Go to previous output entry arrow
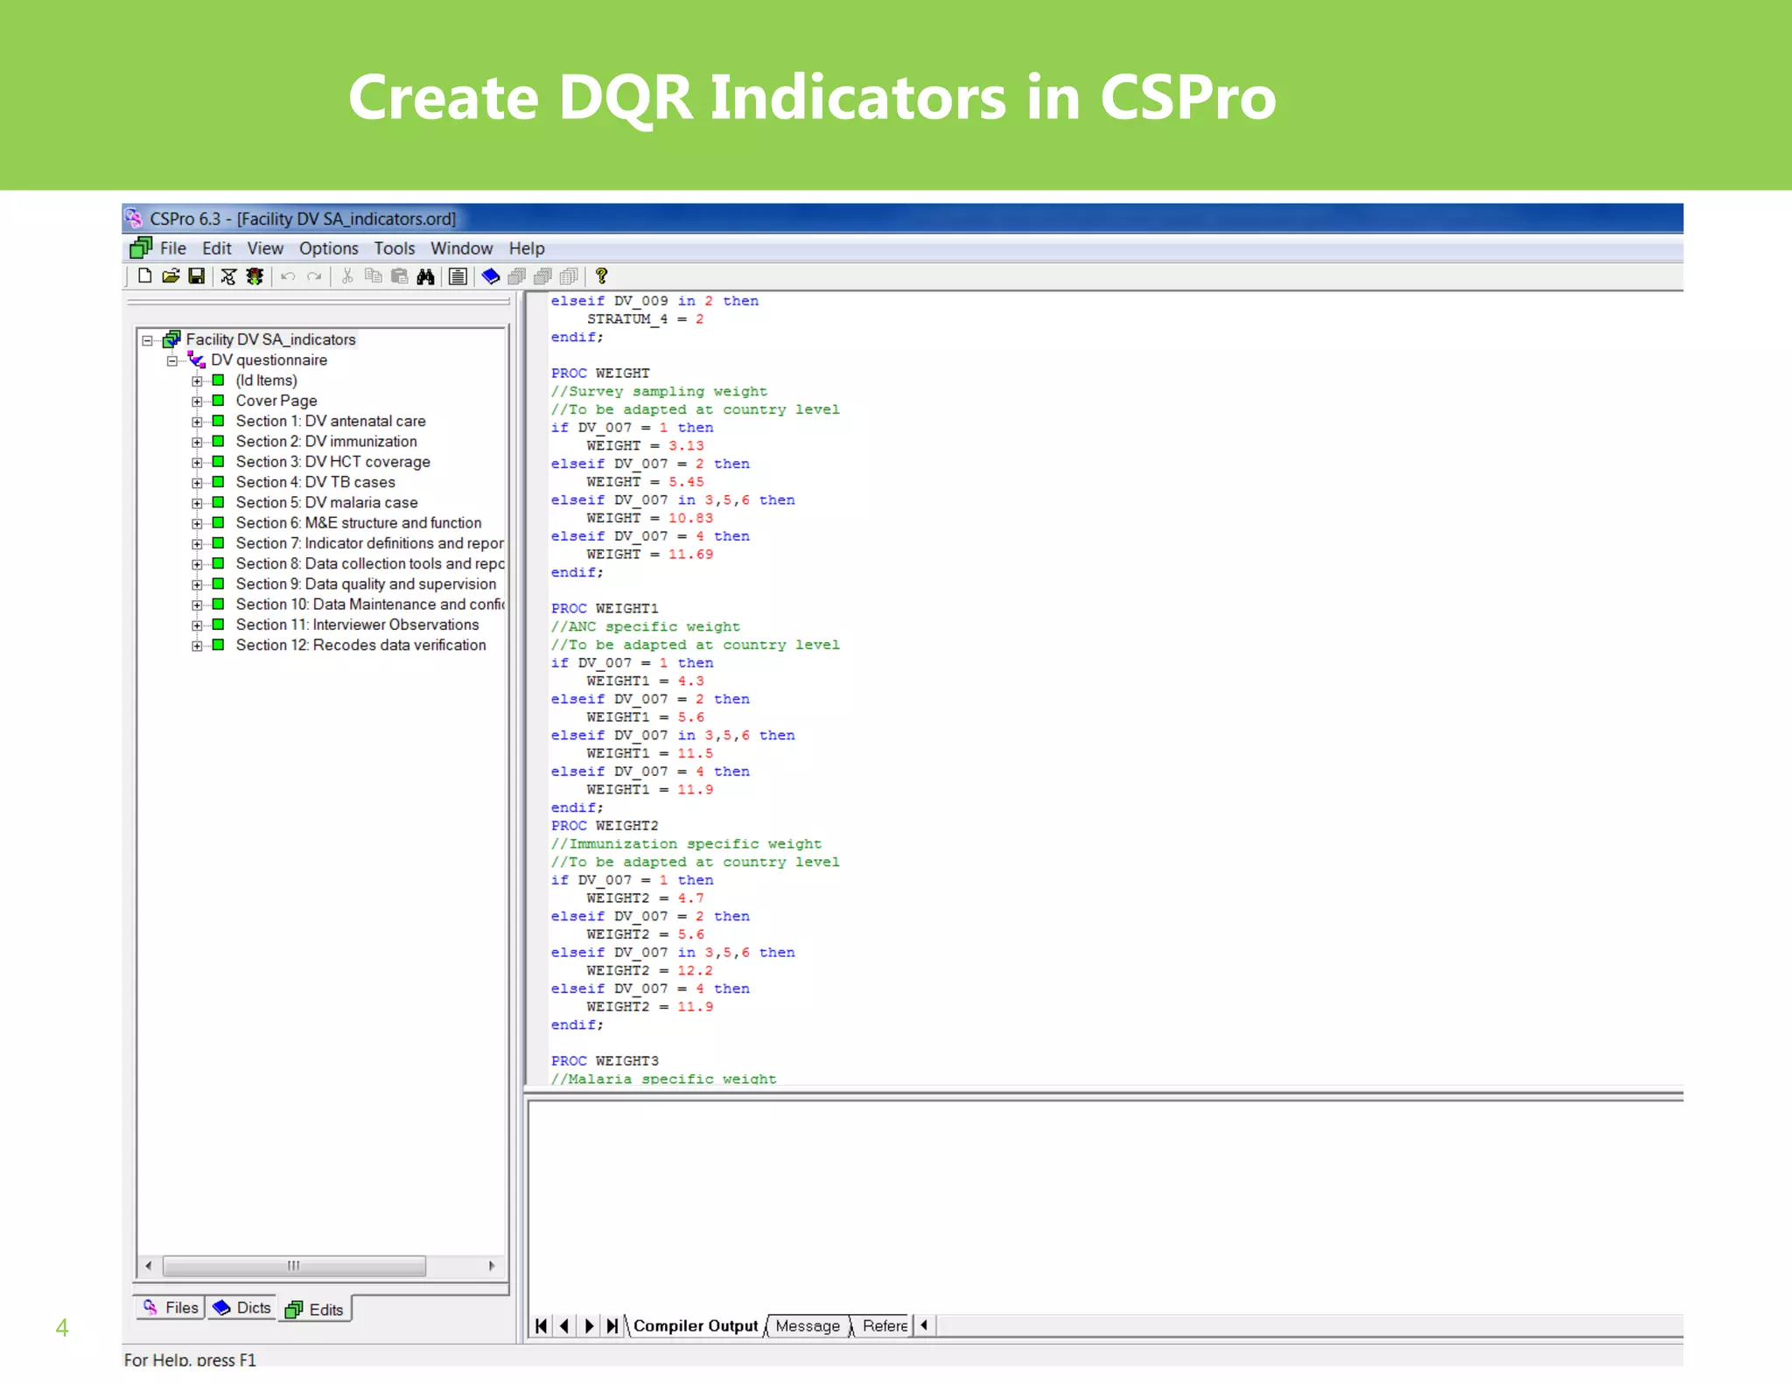 565,1325
